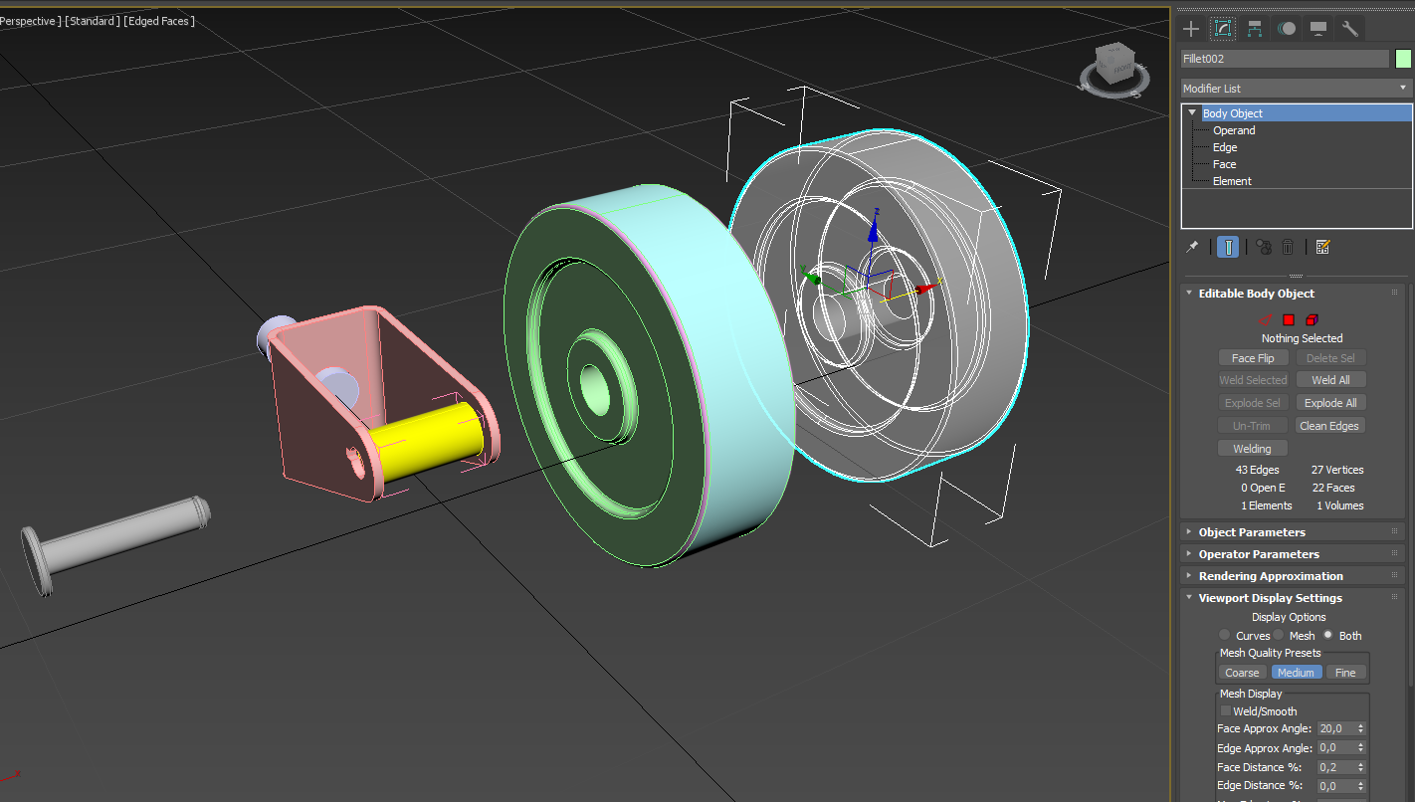Switch to the Hierarchy panel
The height and width of the screenshot is (802, 1415).
[x=1255, y=28]
